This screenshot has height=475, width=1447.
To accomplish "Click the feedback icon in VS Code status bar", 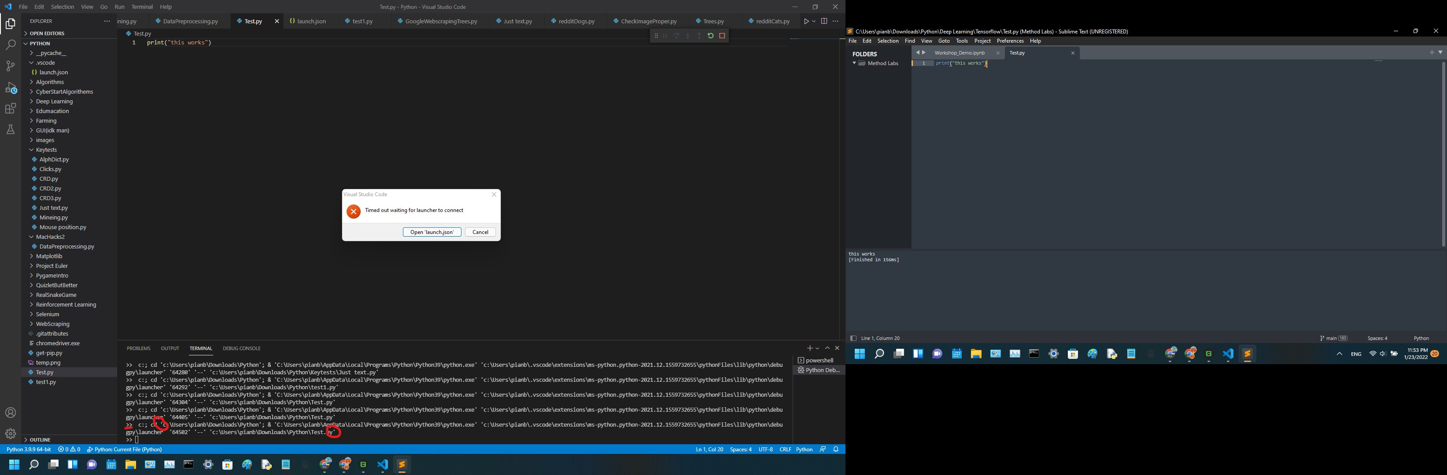I will coord(823,449).
